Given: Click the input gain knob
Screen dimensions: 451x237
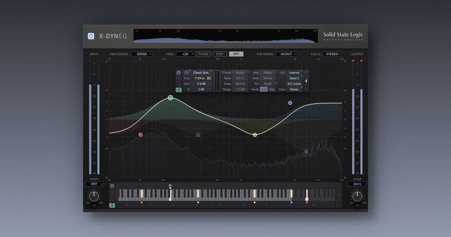Looking at the screenshot, I should [94, 196].
